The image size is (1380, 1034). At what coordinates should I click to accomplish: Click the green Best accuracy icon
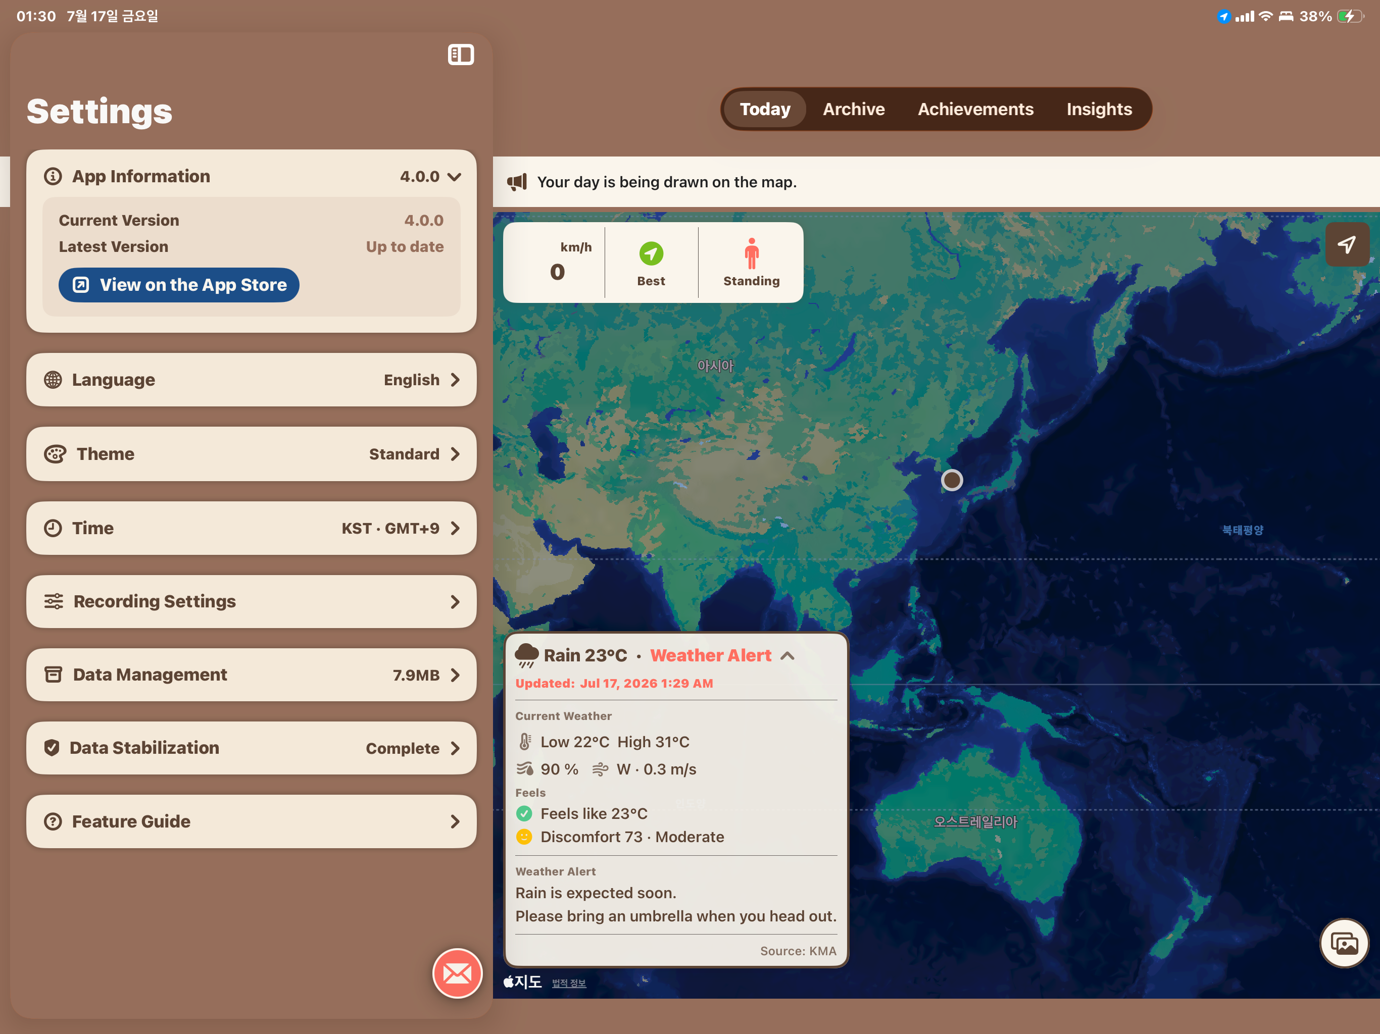coord(651,254)
